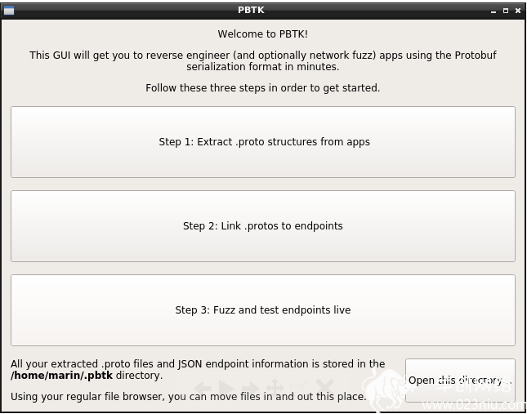Click the PBTK title bar text
This screenshot has height=414, width=527.
click(251, 10)
